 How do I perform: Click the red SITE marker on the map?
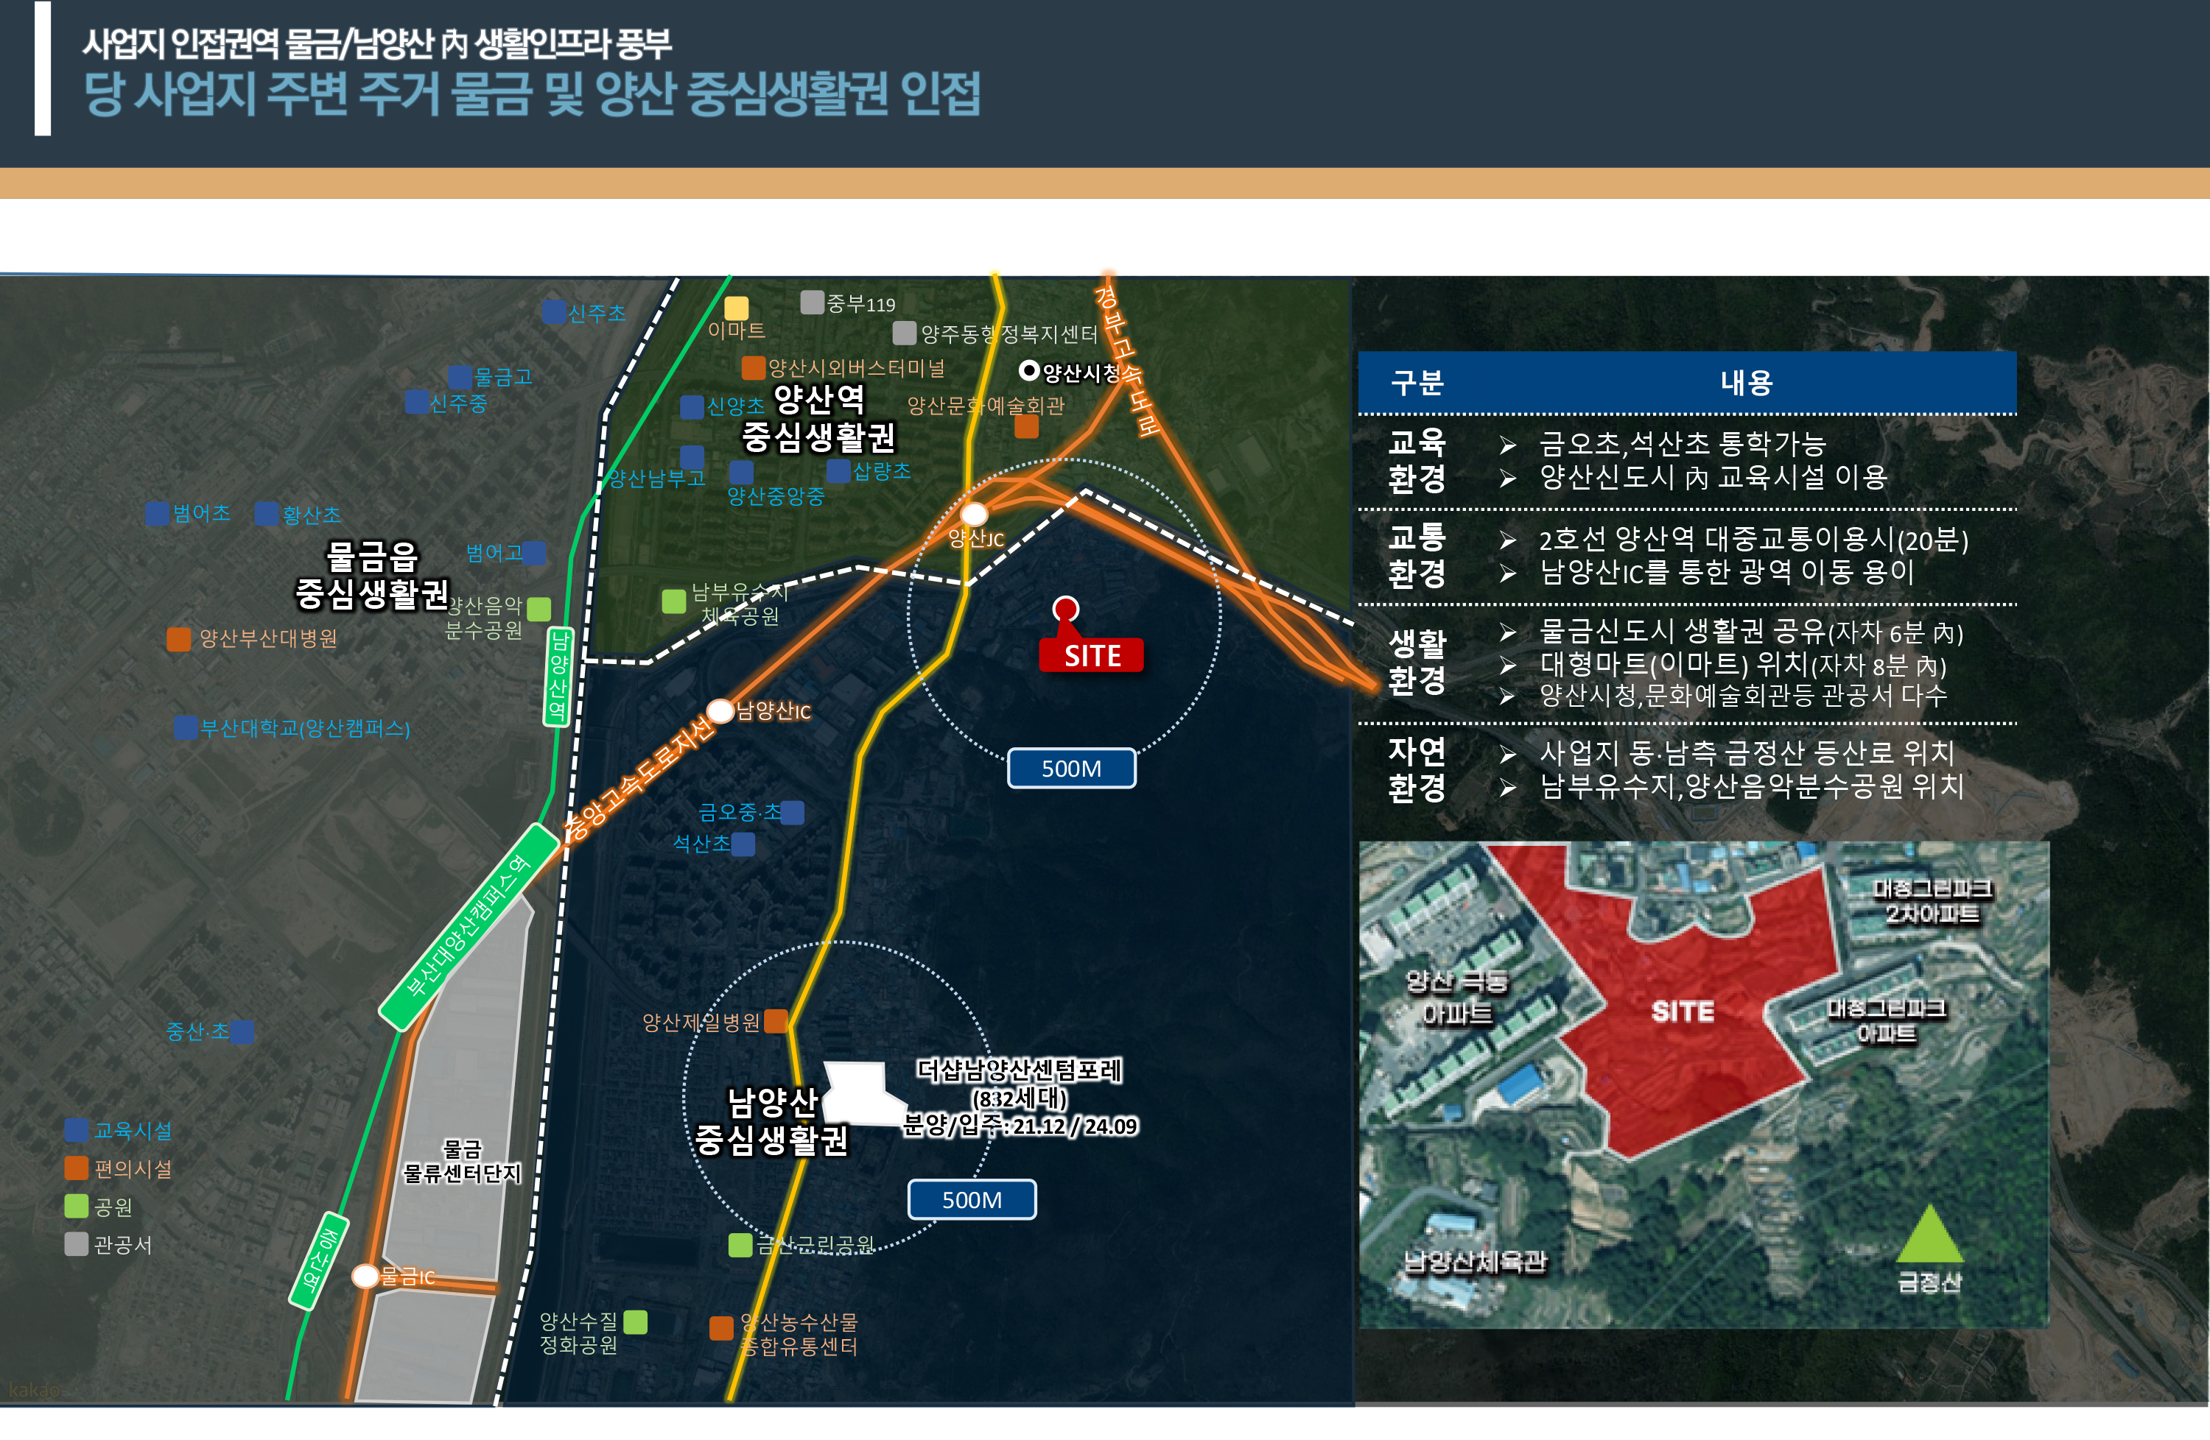click(1091, 655)
